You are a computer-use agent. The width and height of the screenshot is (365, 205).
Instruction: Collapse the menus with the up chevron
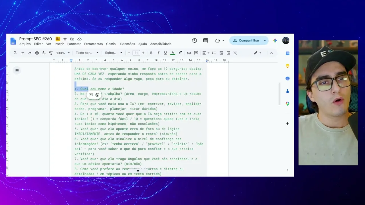271,53
